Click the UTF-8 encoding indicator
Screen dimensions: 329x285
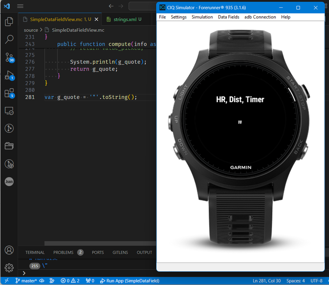(x=316, y=281)
